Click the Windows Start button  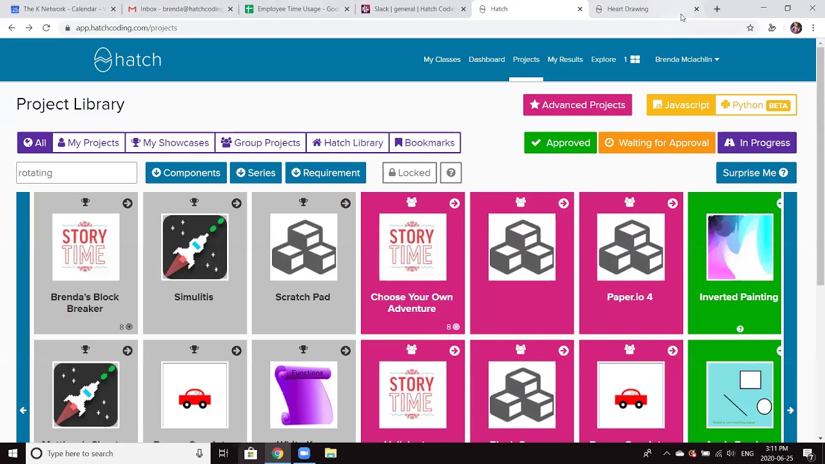click(x=13, y=454)
